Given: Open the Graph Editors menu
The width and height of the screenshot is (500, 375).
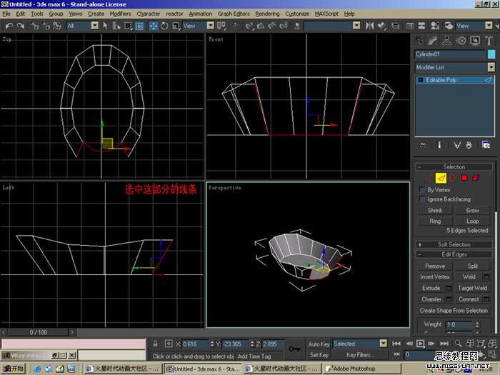Looking at the screenshot, I should coord(234,14).
